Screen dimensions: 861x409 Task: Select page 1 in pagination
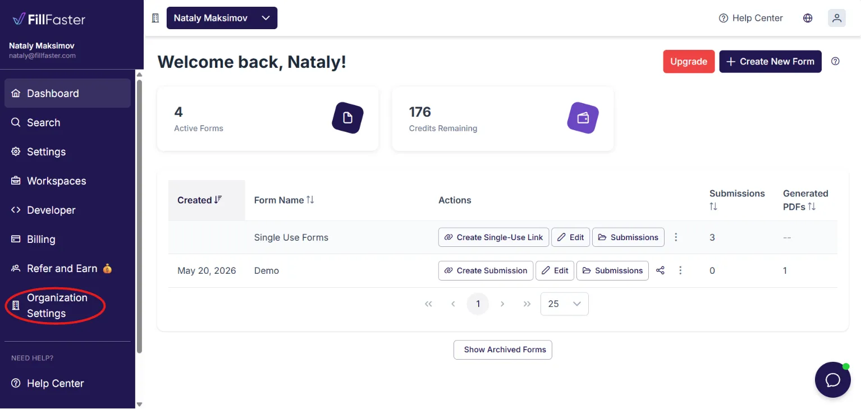[478, 304]
